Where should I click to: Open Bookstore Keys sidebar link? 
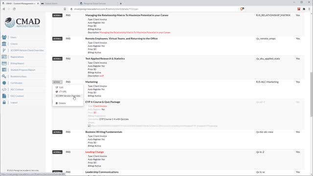tap(19, 76)
